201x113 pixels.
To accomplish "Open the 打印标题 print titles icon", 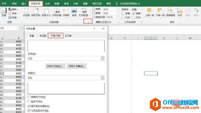I will click(84, 13).
